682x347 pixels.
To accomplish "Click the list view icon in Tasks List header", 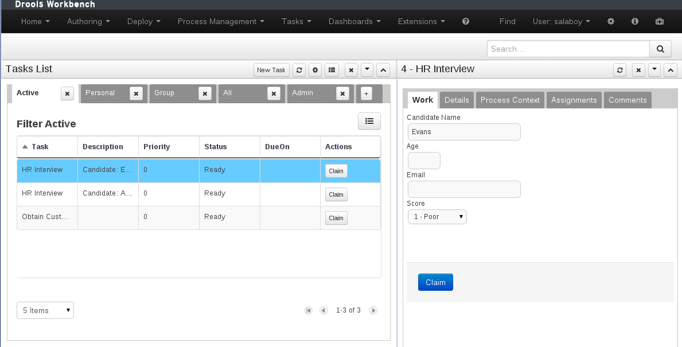I will coord(332,69).
